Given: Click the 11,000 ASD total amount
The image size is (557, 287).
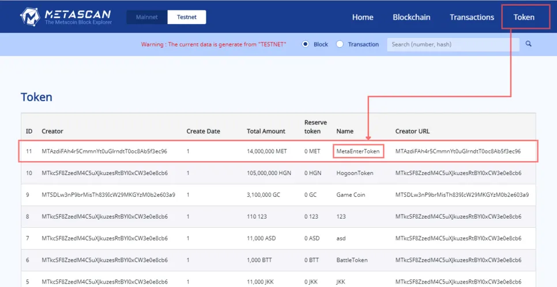Looking at the screenshot, I should [261, 238].
